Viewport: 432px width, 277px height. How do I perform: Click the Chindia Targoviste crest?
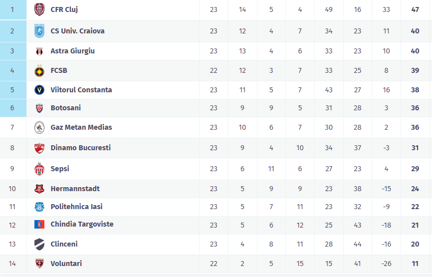point(39,225)
